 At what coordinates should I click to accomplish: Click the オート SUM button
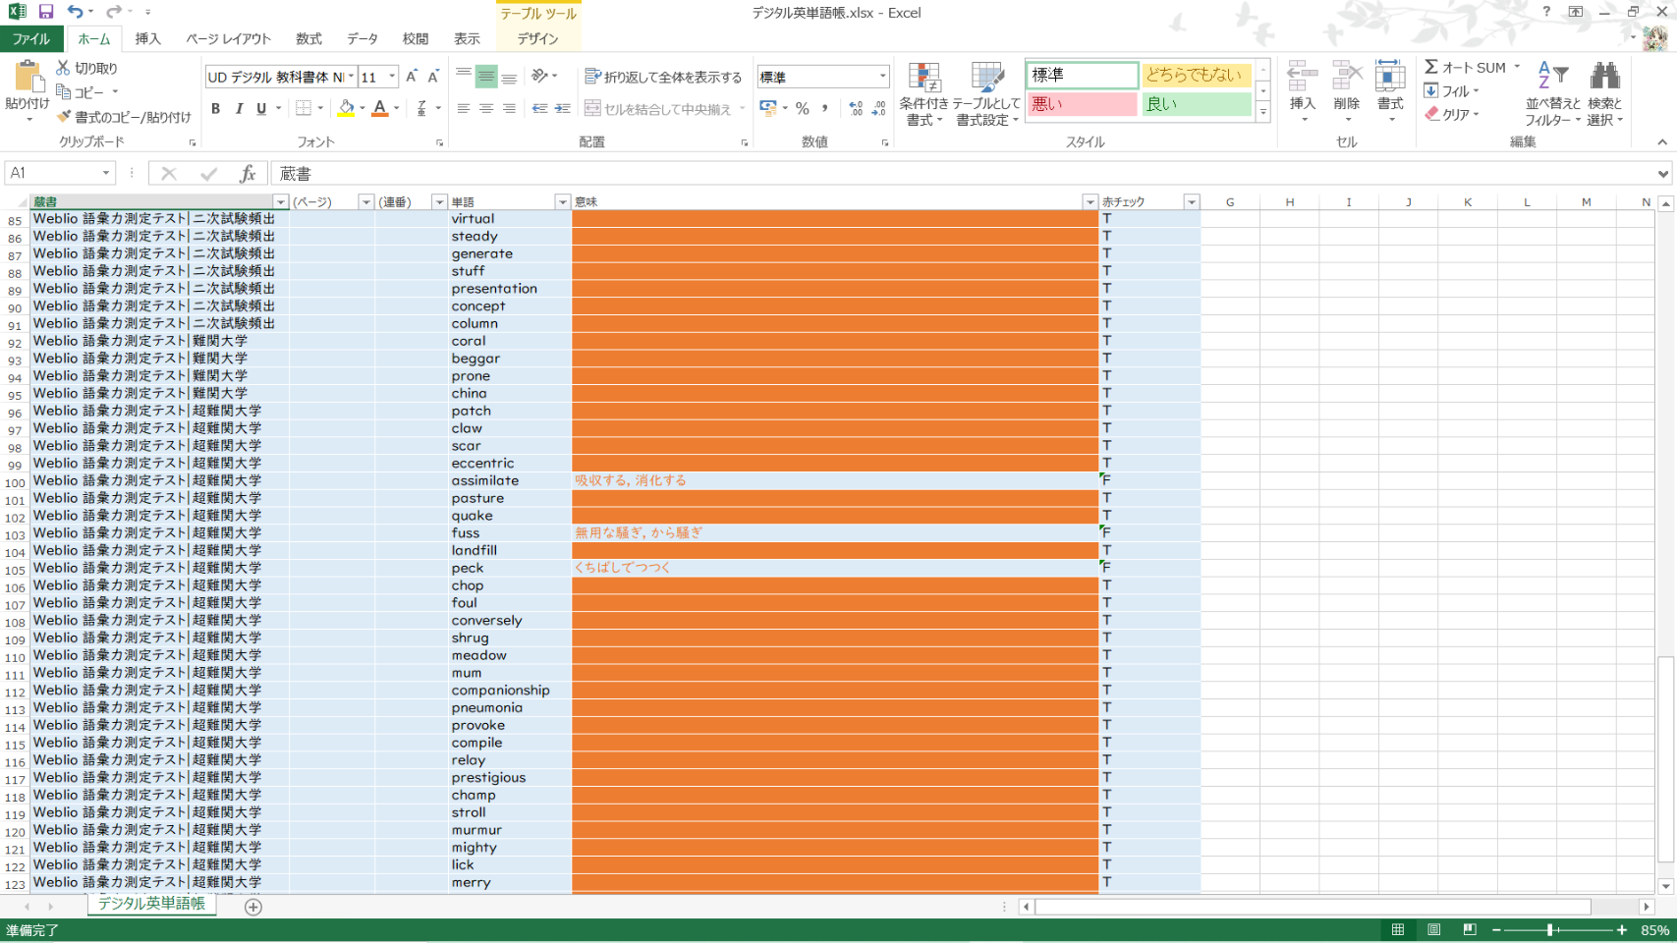point(1464,68)
